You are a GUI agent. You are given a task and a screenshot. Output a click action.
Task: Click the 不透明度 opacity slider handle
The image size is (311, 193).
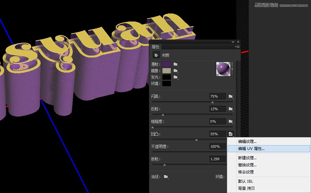tap(229, 152)
